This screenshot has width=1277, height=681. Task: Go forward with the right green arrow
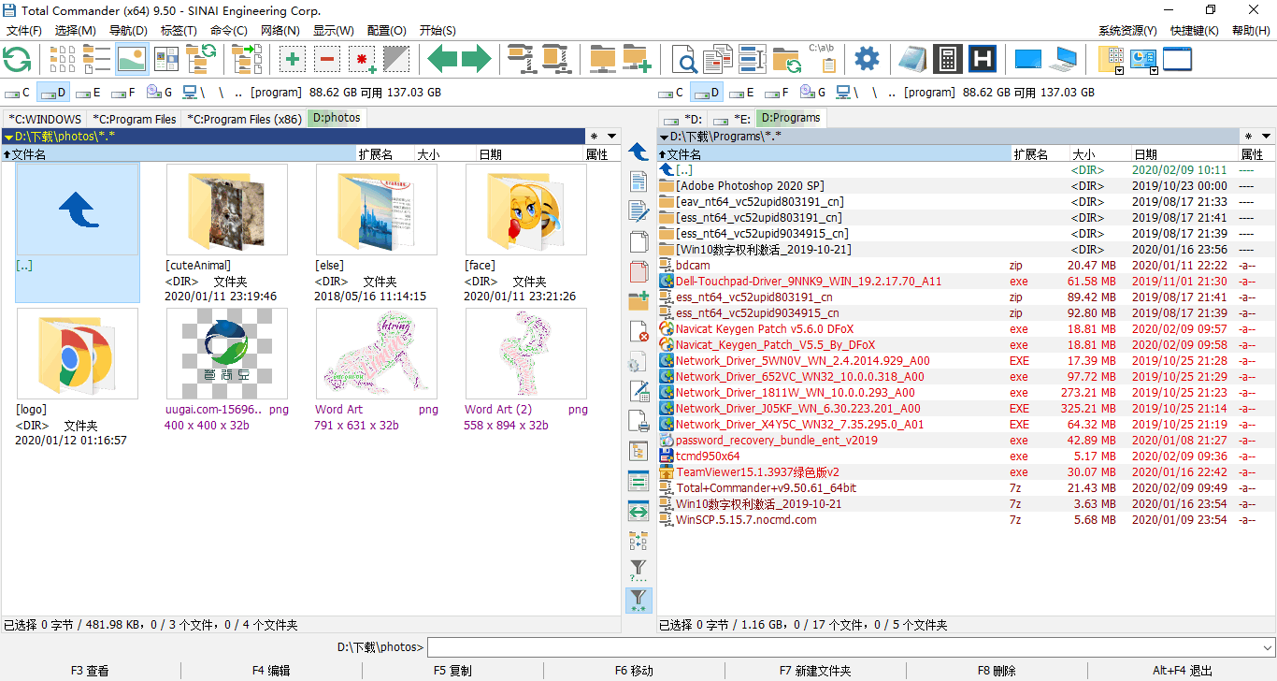coord(476,59)
